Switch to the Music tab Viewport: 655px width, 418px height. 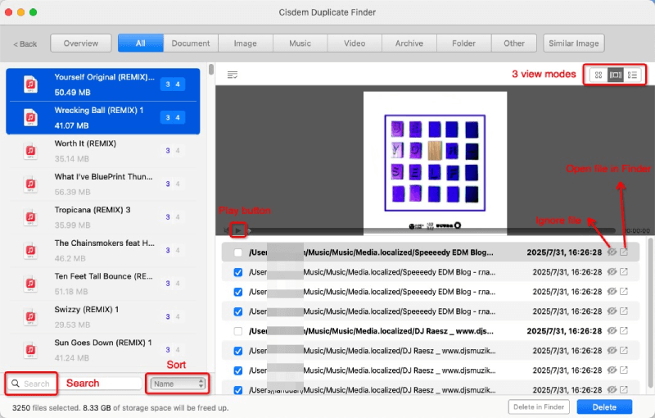[300, 43]
